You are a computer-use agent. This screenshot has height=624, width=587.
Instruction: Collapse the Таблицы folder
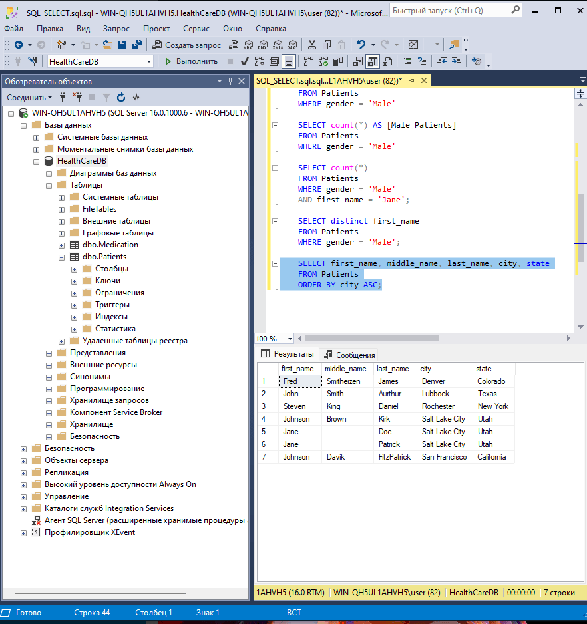point(49,186)
